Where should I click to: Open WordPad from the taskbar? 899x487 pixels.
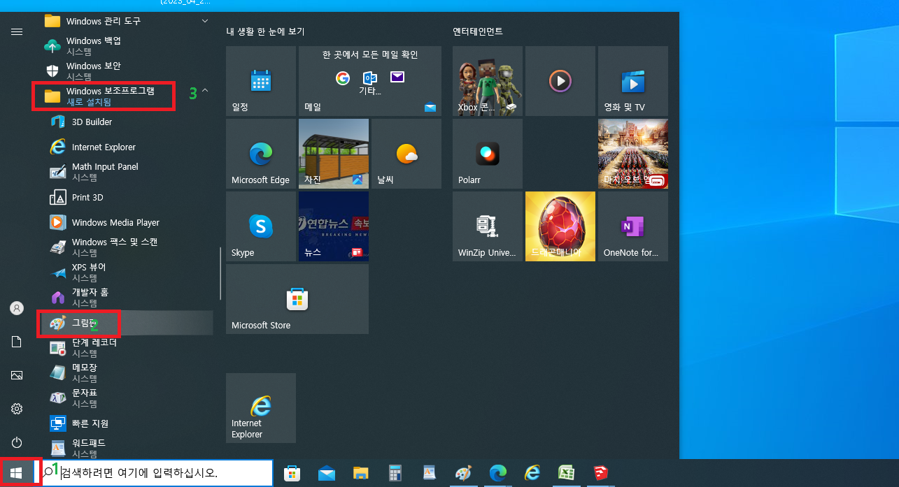pos(430,473)
